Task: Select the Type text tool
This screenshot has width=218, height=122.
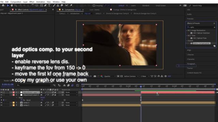Action: [49, 5]
